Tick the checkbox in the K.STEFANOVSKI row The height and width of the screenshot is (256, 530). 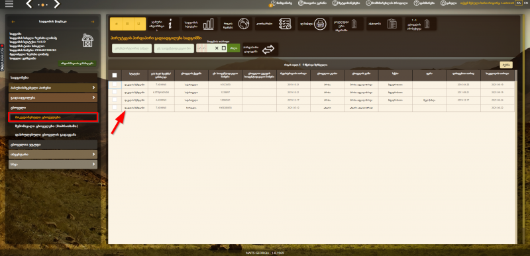pyautogui.click(x=114, y=92)
